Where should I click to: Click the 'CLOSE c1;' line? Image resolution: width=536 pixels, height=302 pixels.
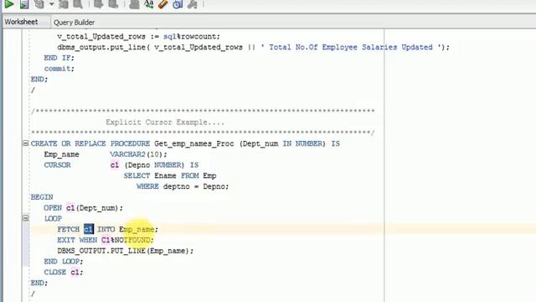pyautogui.click(x=64, y=272)
